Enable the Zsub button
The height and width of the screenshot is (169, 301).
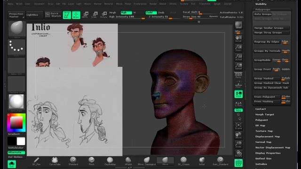[161, 13]
